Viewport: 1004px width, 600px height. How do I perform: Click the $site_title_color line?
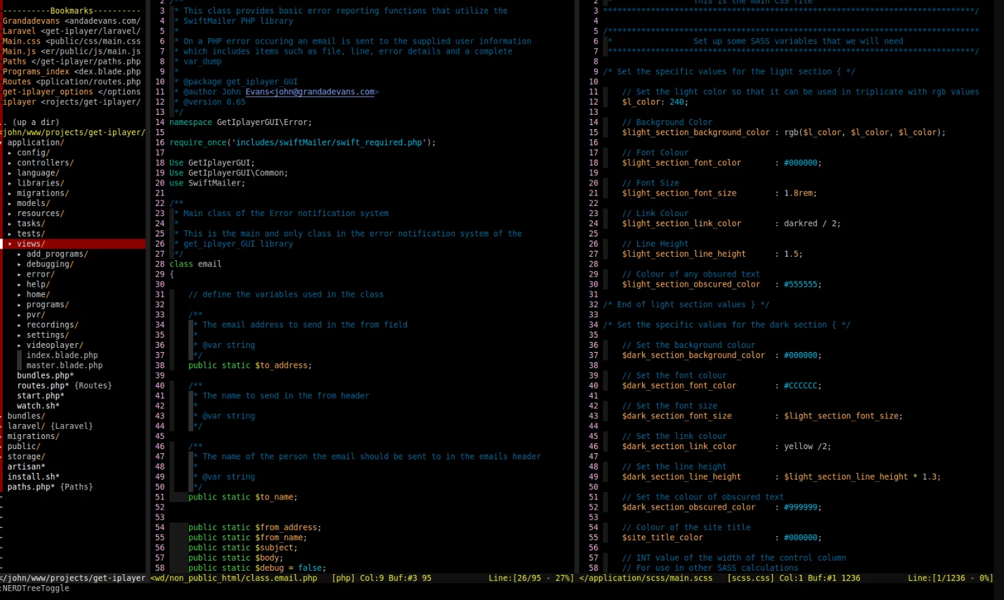coord(722,537)
